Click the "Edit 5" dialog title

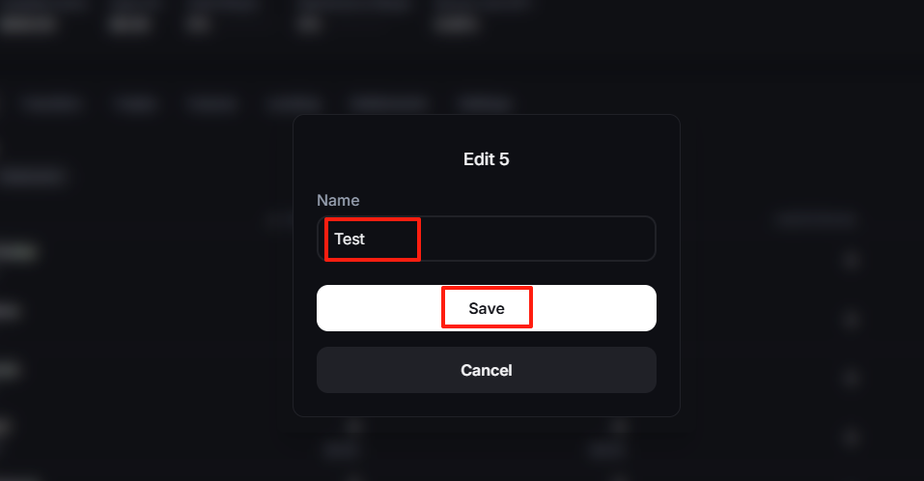click(x=486, y=159)
